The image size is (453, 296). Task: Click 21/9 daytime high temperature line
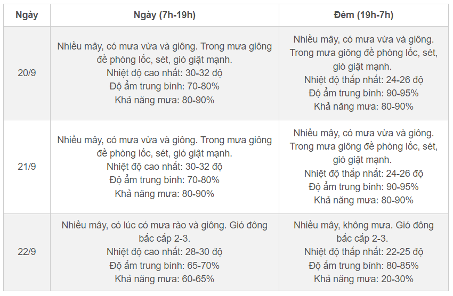coord(164,167)
